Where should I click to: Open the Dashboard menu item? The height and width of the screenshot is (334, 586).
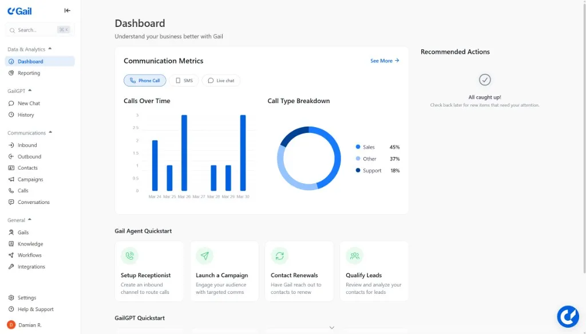coord(39,61)
